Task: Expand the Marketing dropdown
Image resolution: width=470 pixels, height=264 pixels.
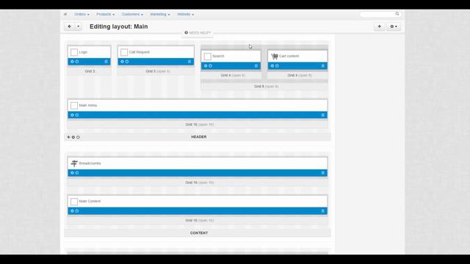Action: 160,14
